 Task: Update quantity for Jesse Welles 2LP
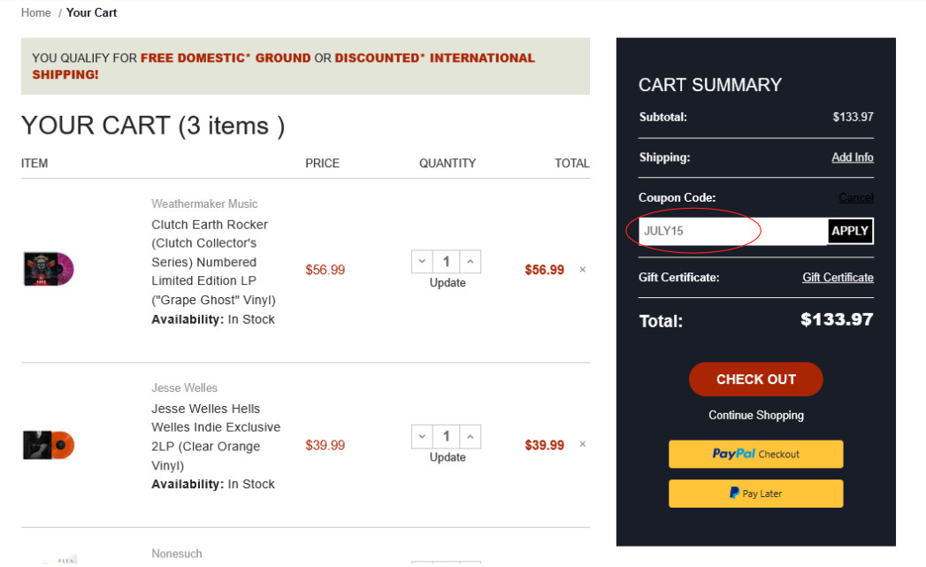coord(447,457)
